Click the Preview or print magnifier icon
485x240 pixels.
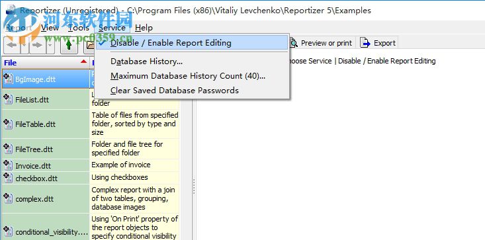pos(294,43)
